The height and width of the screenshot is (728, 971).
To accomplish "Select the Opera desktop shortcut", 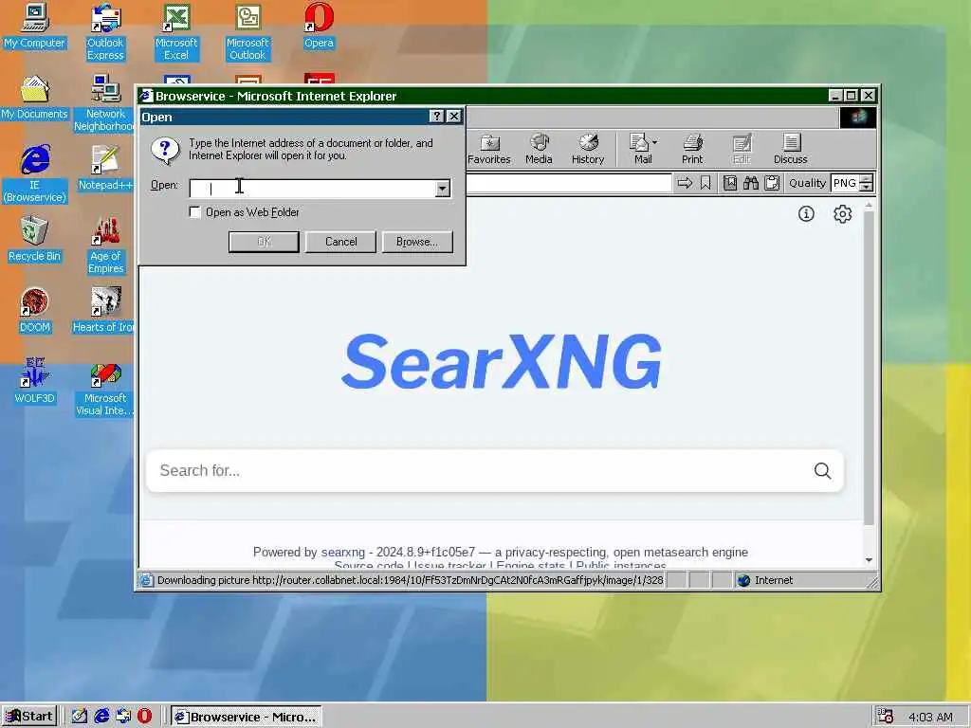I will pos(319,26).
